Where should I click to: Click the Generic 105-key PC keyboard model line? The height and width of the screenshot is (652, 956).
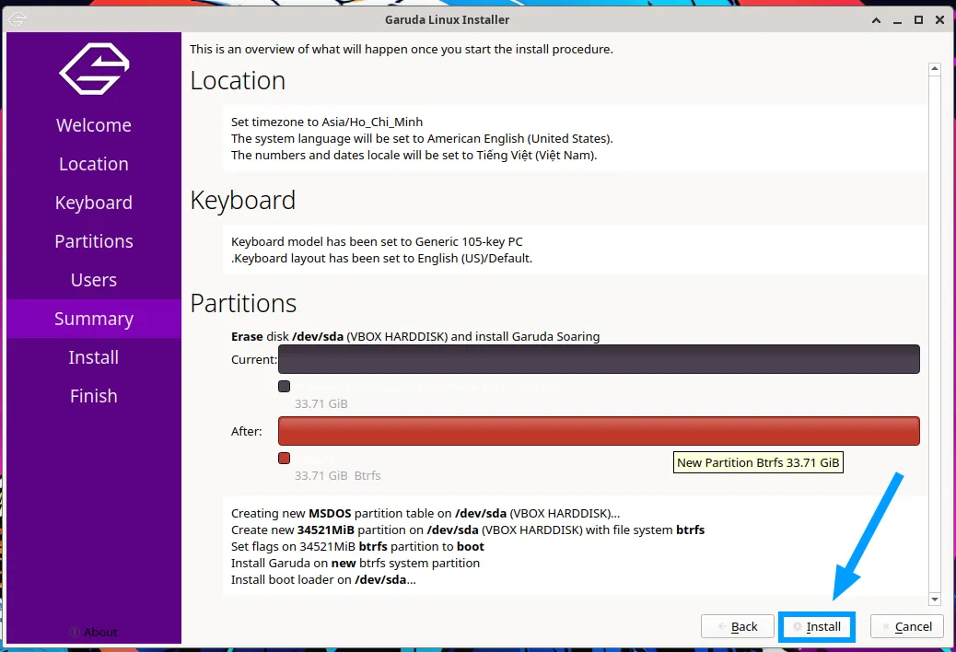[x=377, y=241]
